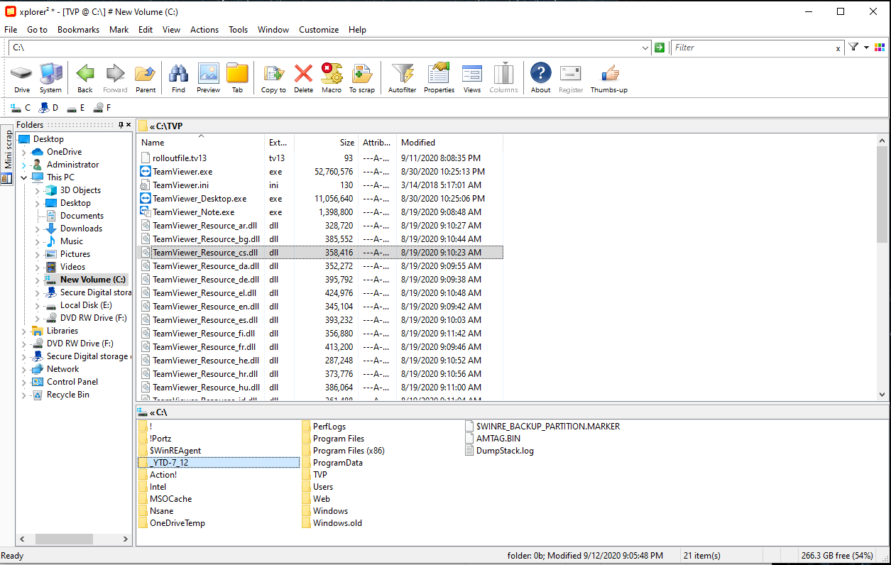The width and height of the screenshot is (891, 565).
Task: Switch to drive F in the drive bar
Action: click(103, 108)
